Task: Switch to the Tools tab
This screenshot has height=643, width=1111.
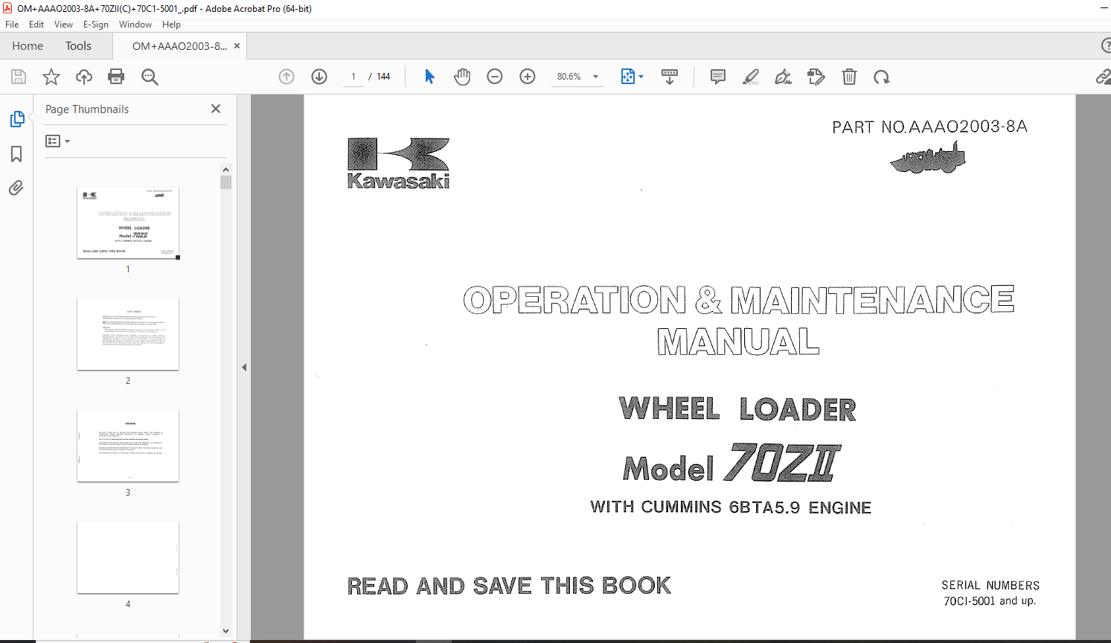Action: tap(78, 46)
